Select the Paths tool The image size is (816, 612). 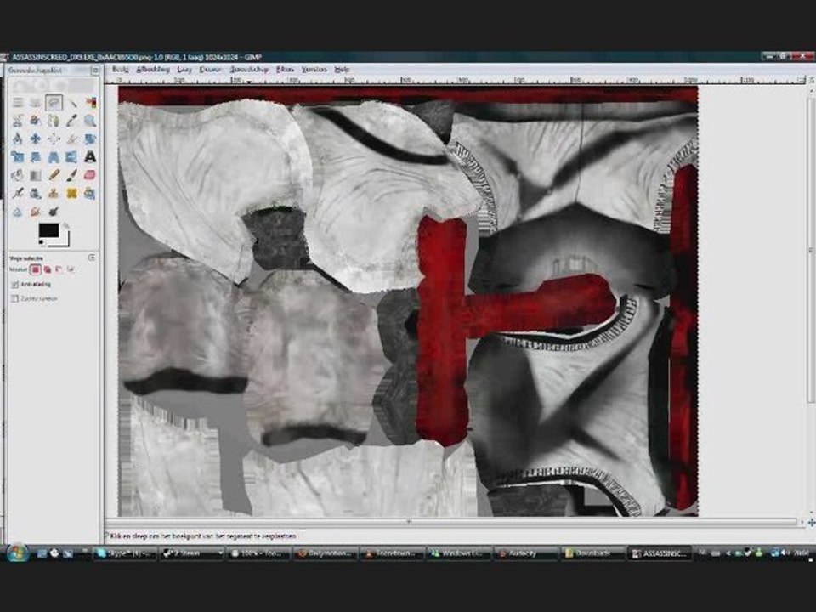[54, 121]
